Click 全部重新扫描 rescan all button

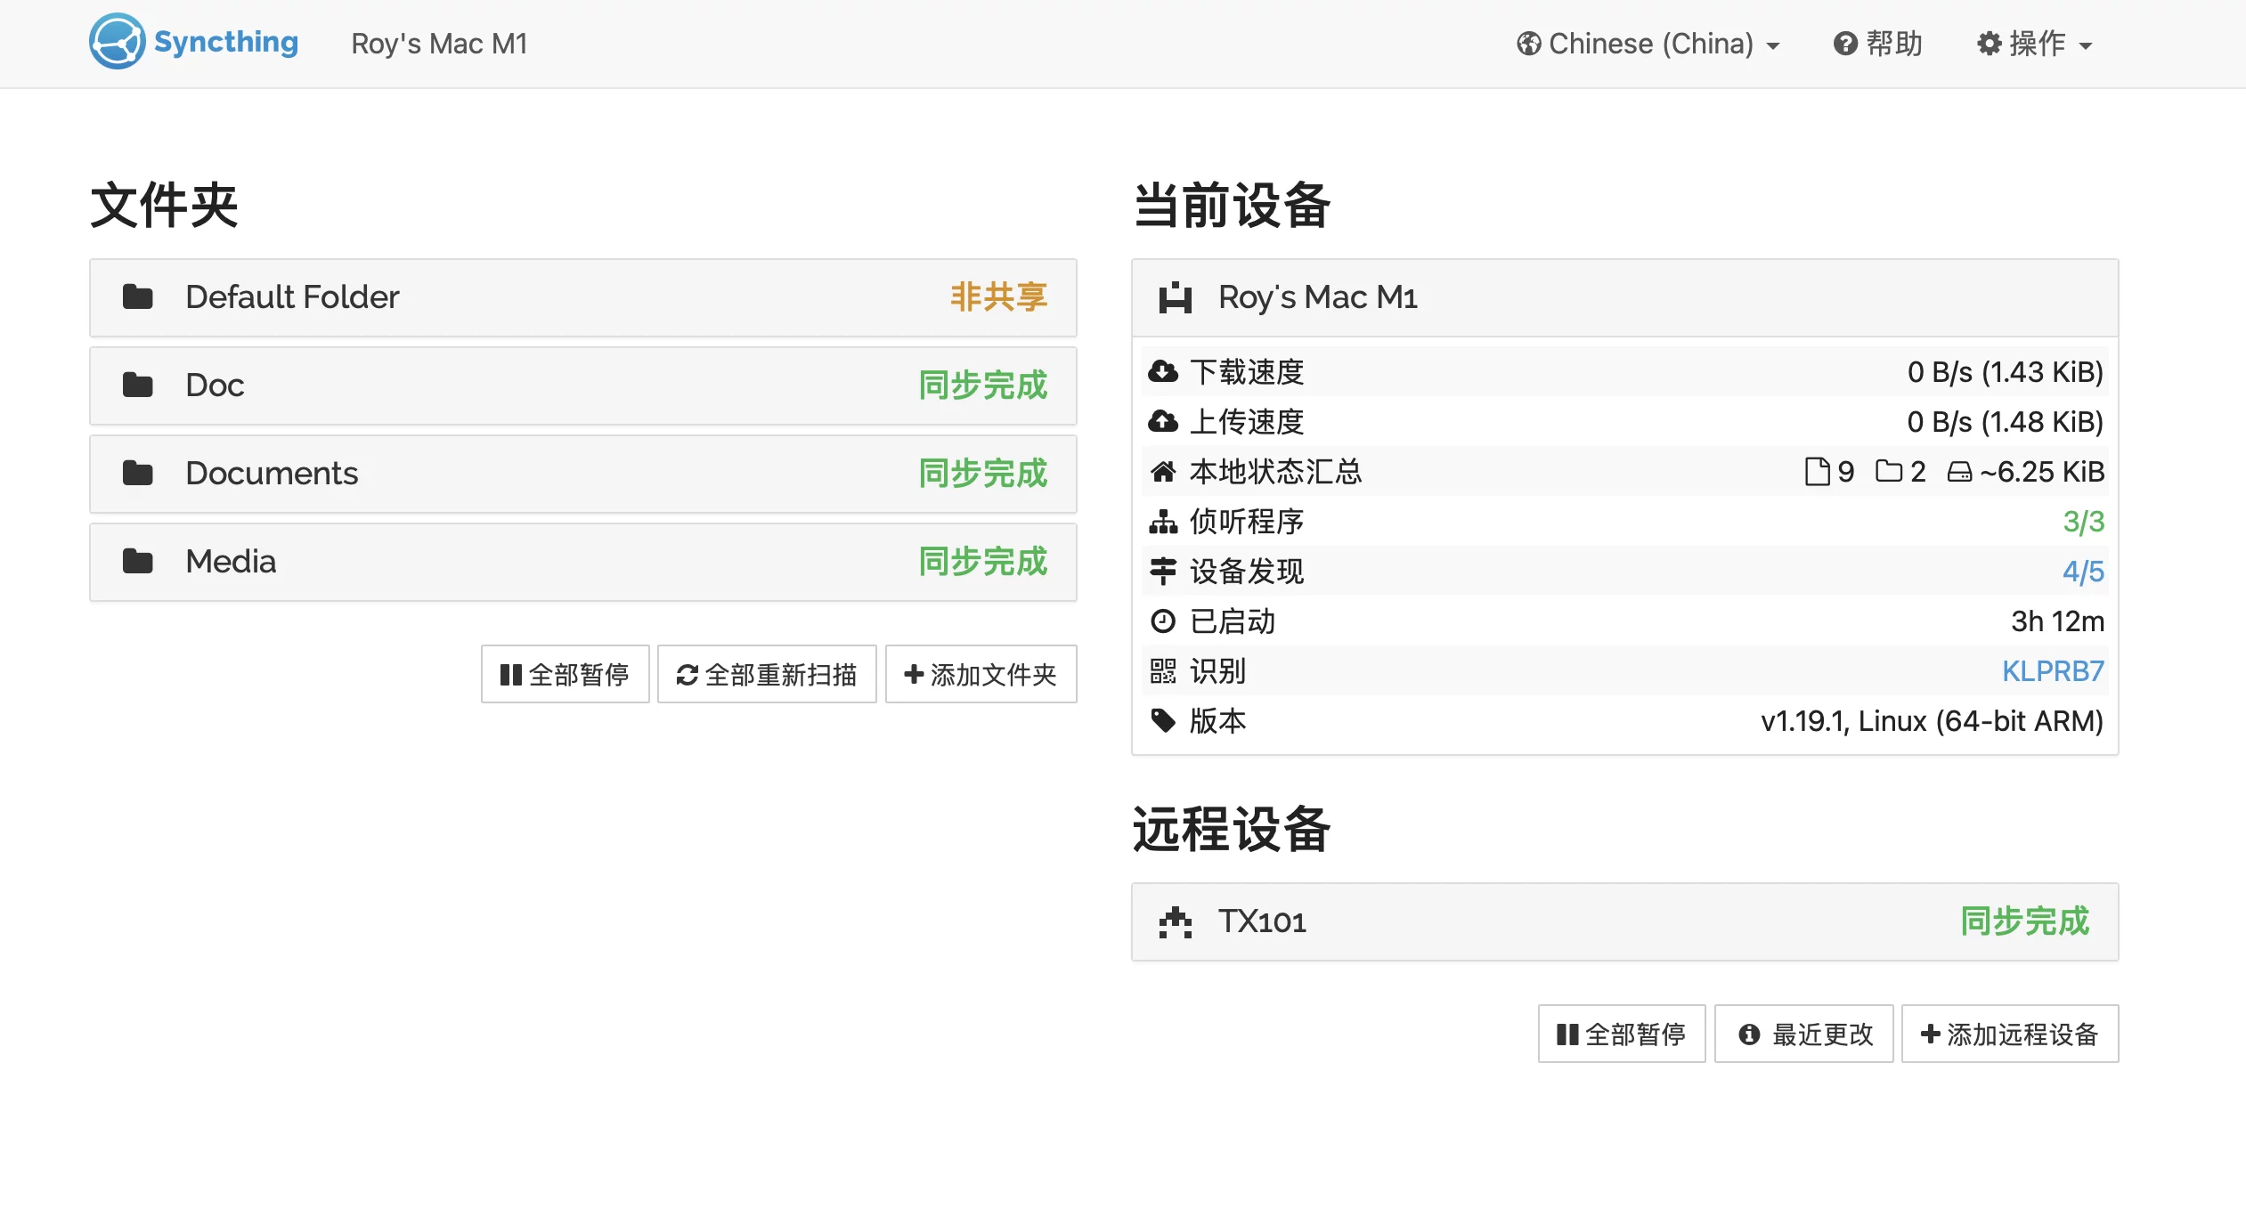pyautogui.click(x=767, y=674)
